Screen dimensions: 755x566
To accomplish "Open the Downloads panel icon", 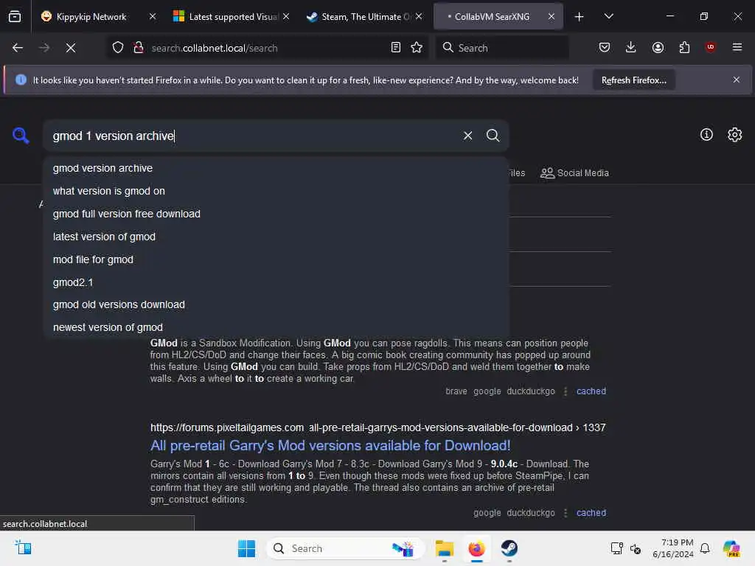I will [x=631, y=48].
